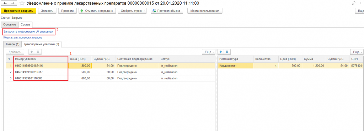
Task: Click sum cell 1 200,00
Action: tap(314, 66)
